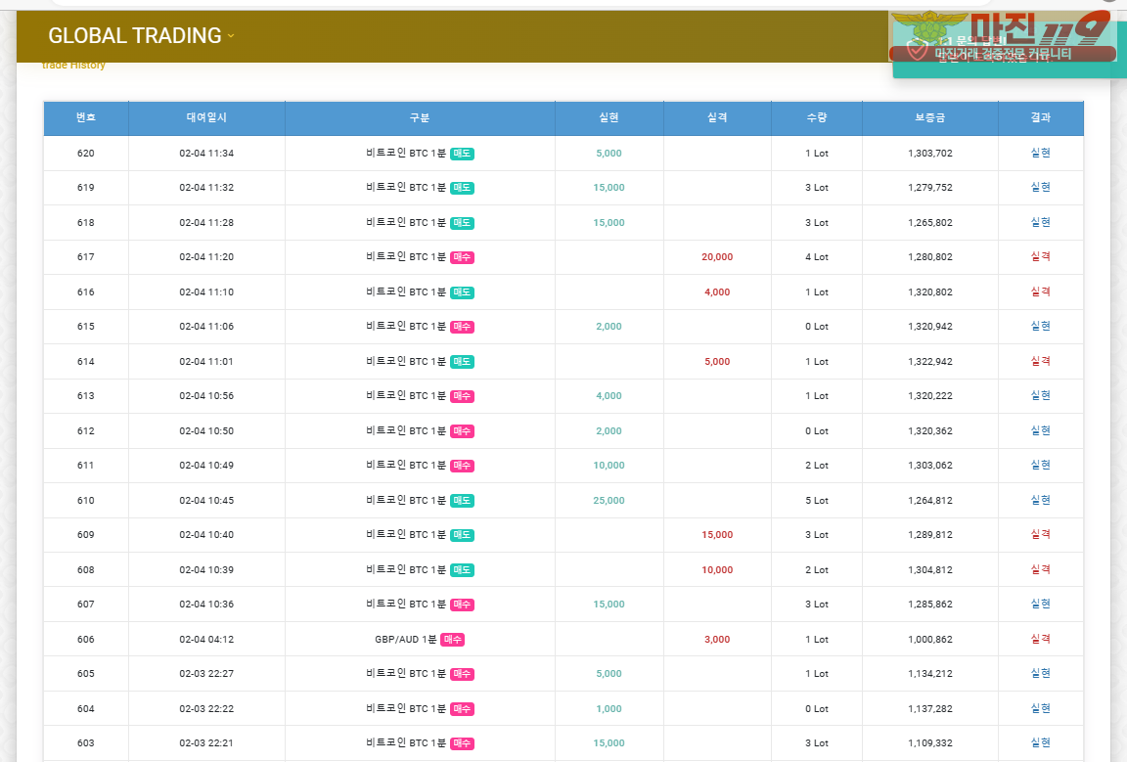Open the 실격 result for row 616
The width and height of the screenshot is (1127, 762).
(x=1040, y=292)
